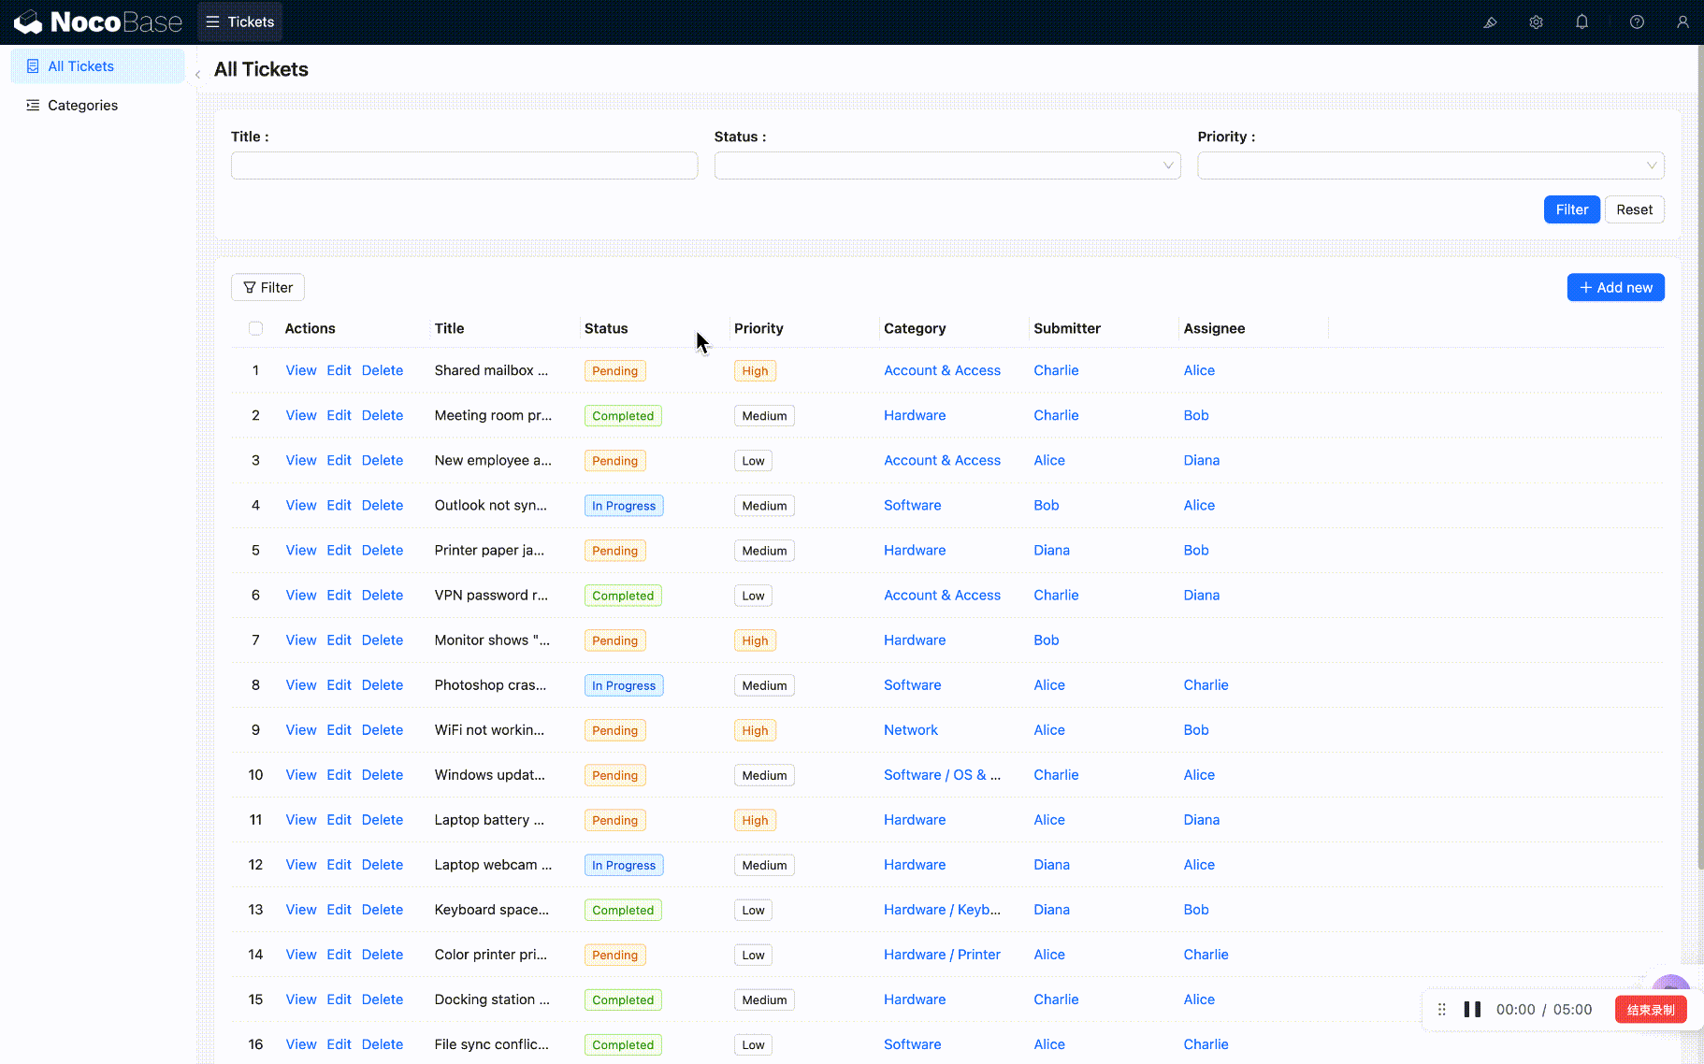Pause the screen recording
This screenshot has width=1704, height=1064.
click(1472, 1010)
